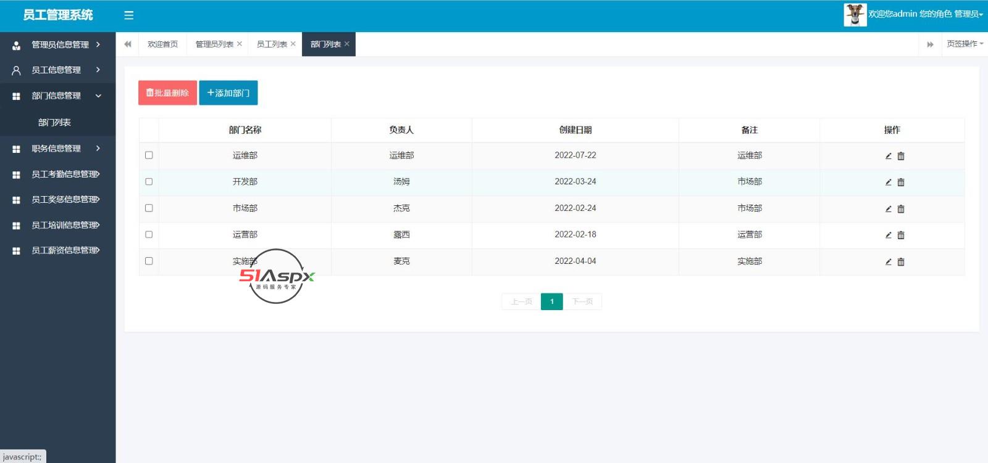Expand 管理员信息管理 sidebar menu
This screenshot has width=988, height=463.
(x=57, y=45)
